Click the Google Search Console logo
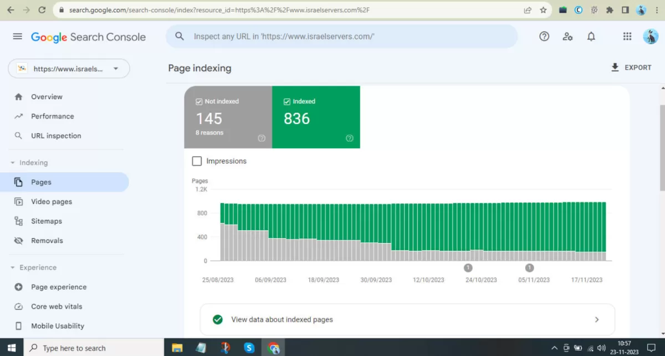665x356 pixels. coord(88,37)
